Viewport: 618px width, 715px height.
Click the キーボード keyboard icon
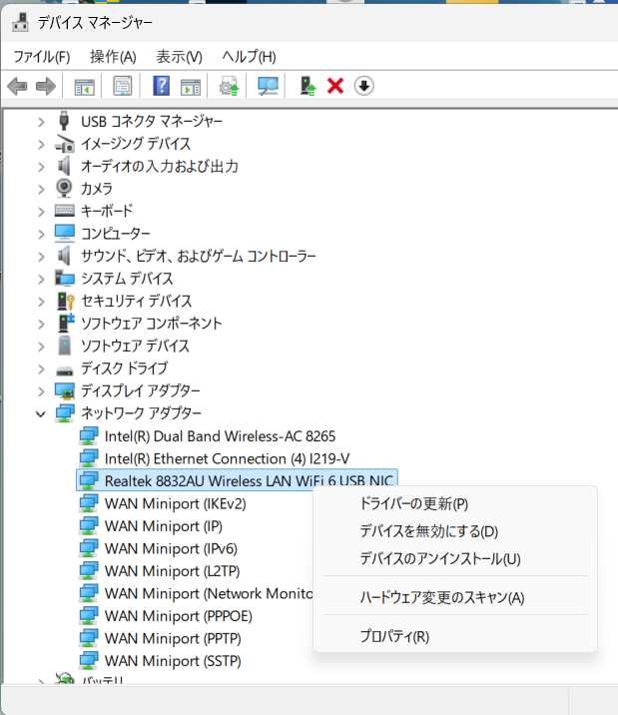coord(64,211)
